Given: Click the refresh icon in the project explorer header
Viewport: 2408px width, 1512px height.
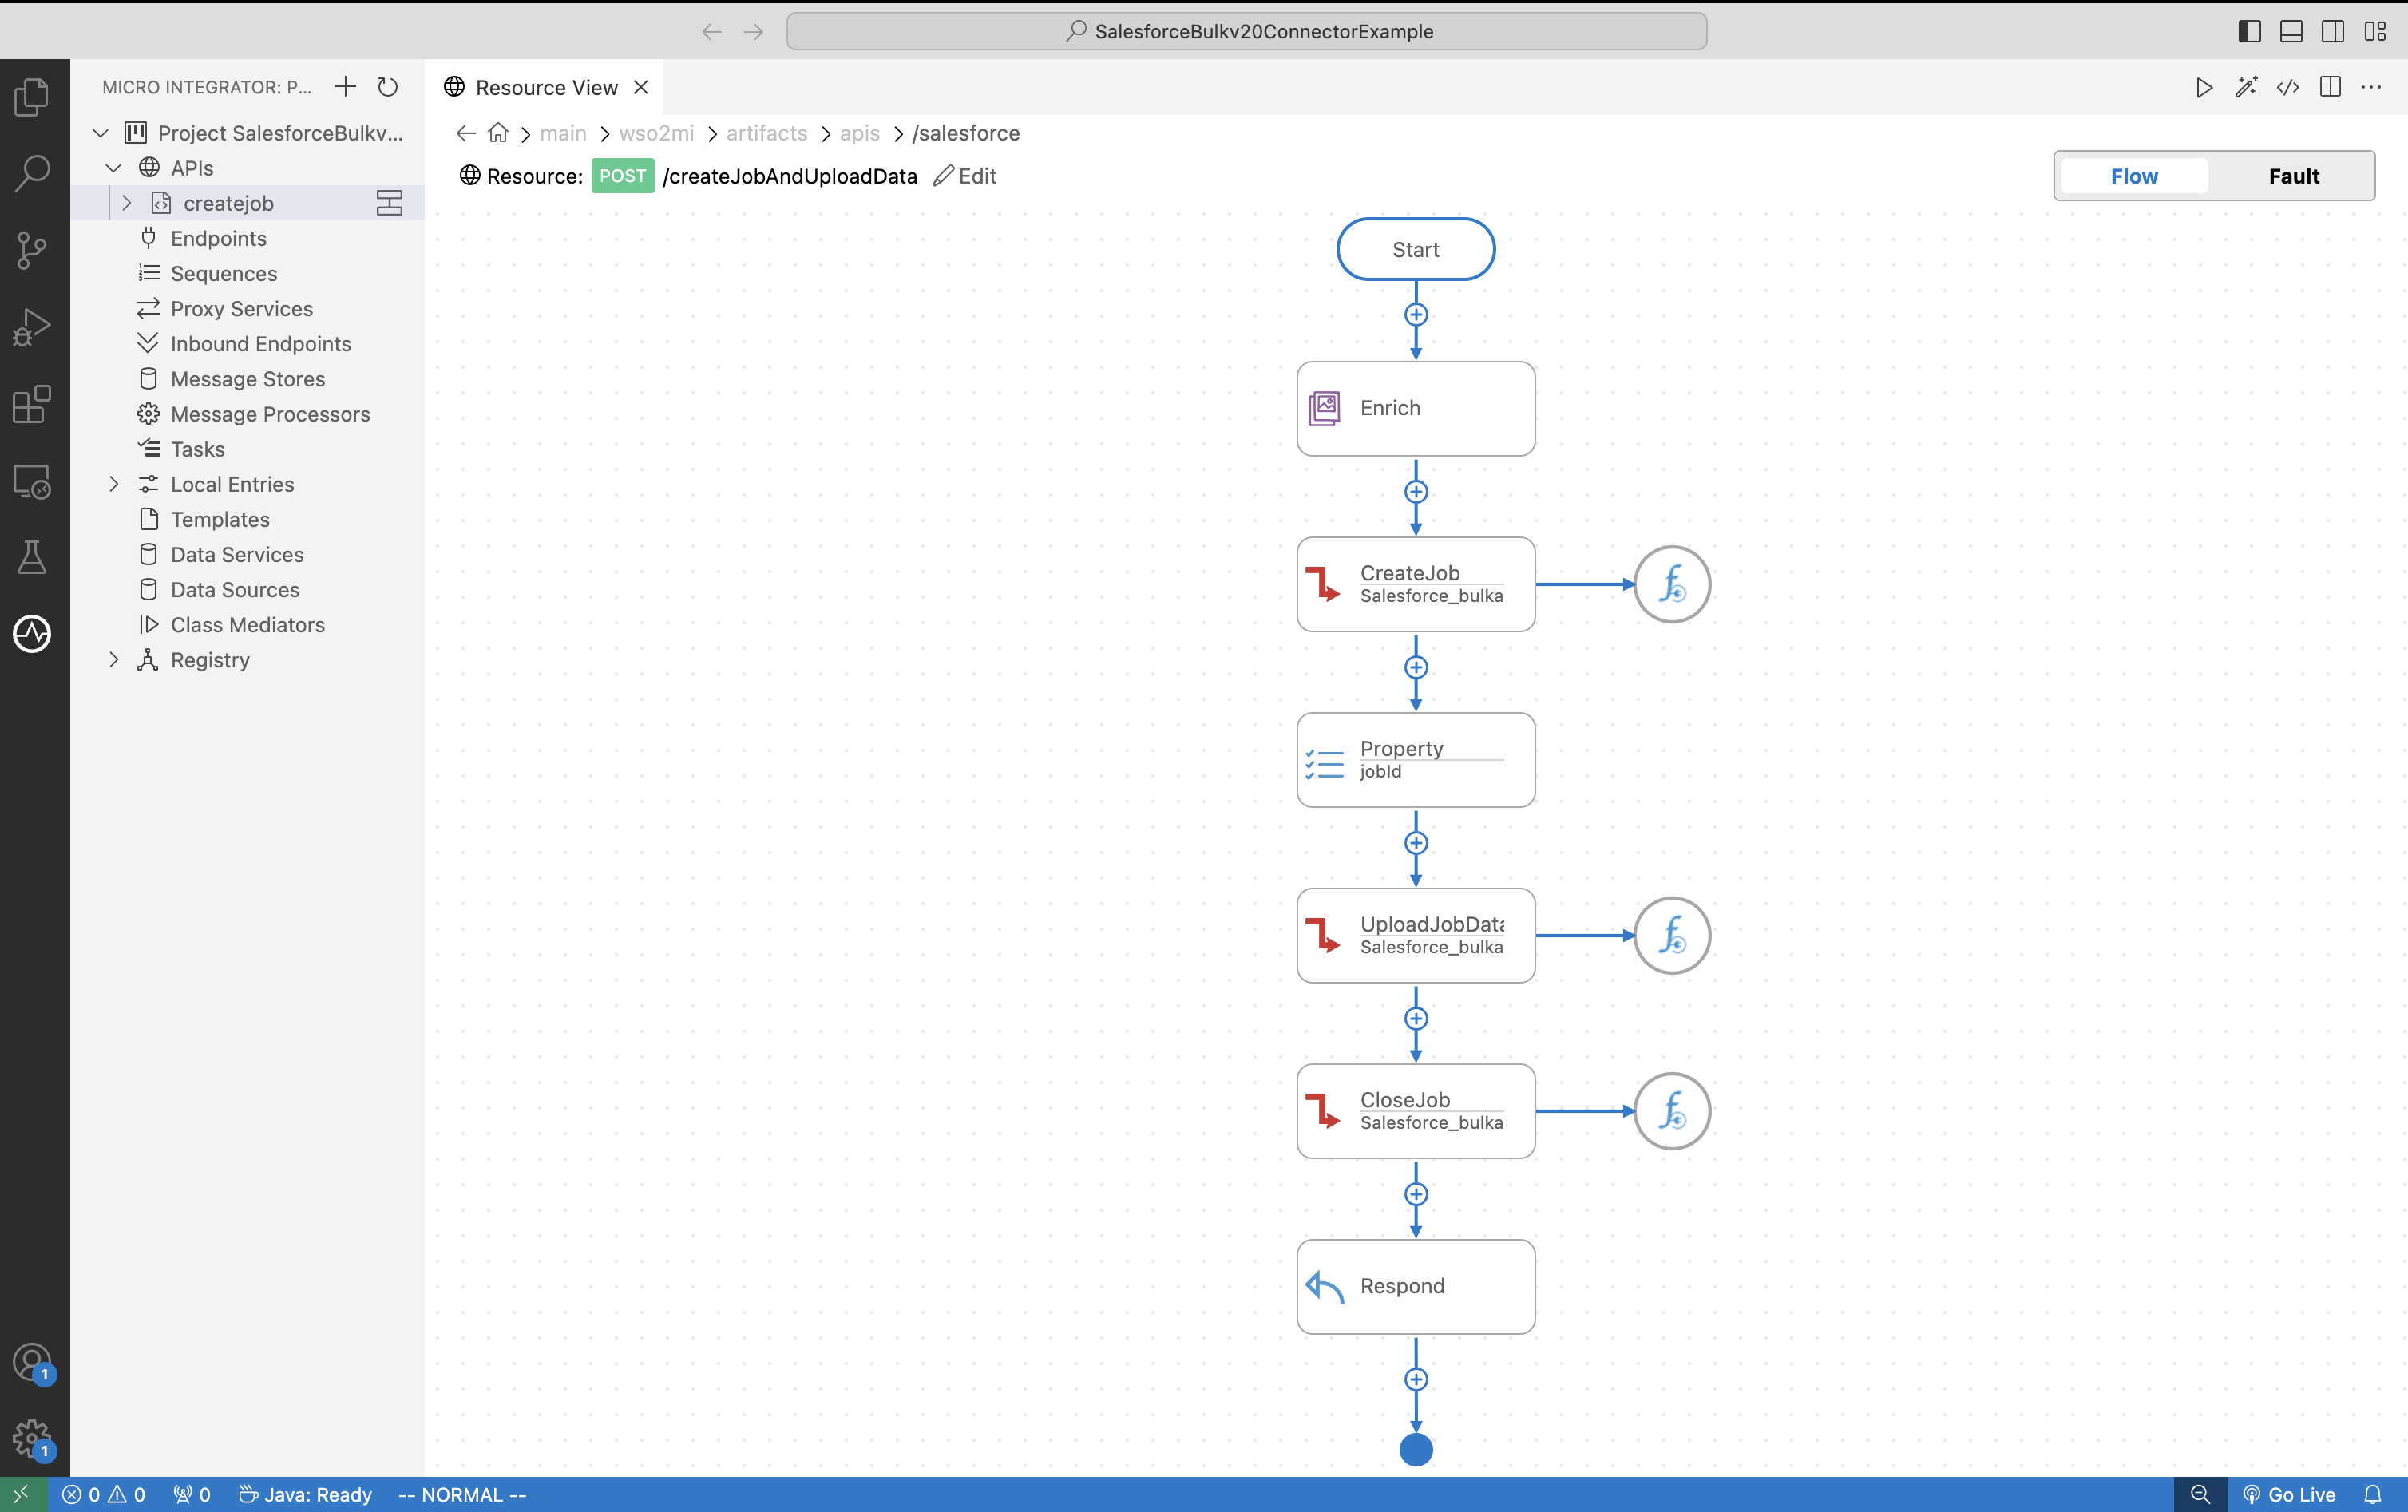Looking at the screenshot, I should click(388, 87).
